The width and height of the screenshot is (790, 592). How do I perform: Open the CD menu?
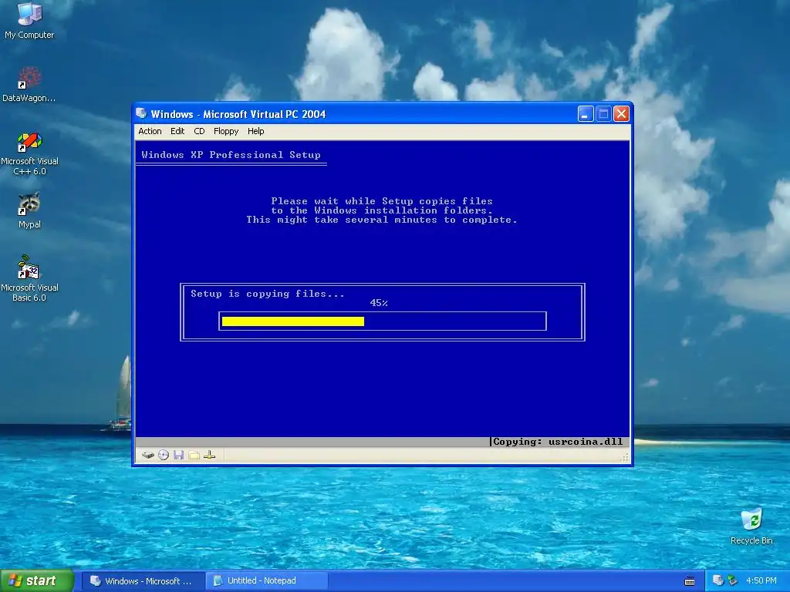point(200,131)
